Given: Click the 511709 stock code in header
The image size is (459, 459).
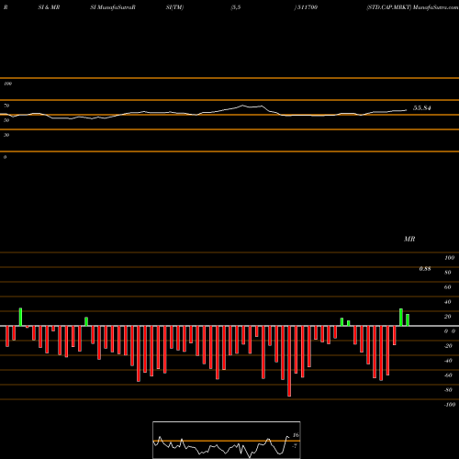Looking at the screenshot, I should (x=308, y=7).
